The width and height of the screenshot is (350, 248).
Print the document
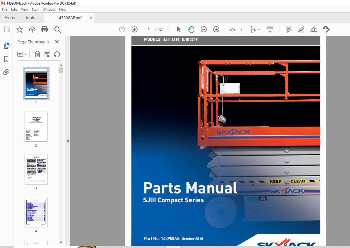pos(45,29)
